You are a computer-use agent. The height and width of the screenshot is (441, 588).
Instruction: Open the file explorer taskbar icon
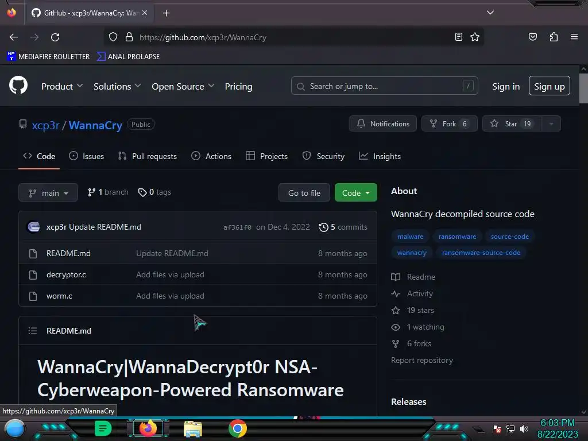tap(193, 428)
